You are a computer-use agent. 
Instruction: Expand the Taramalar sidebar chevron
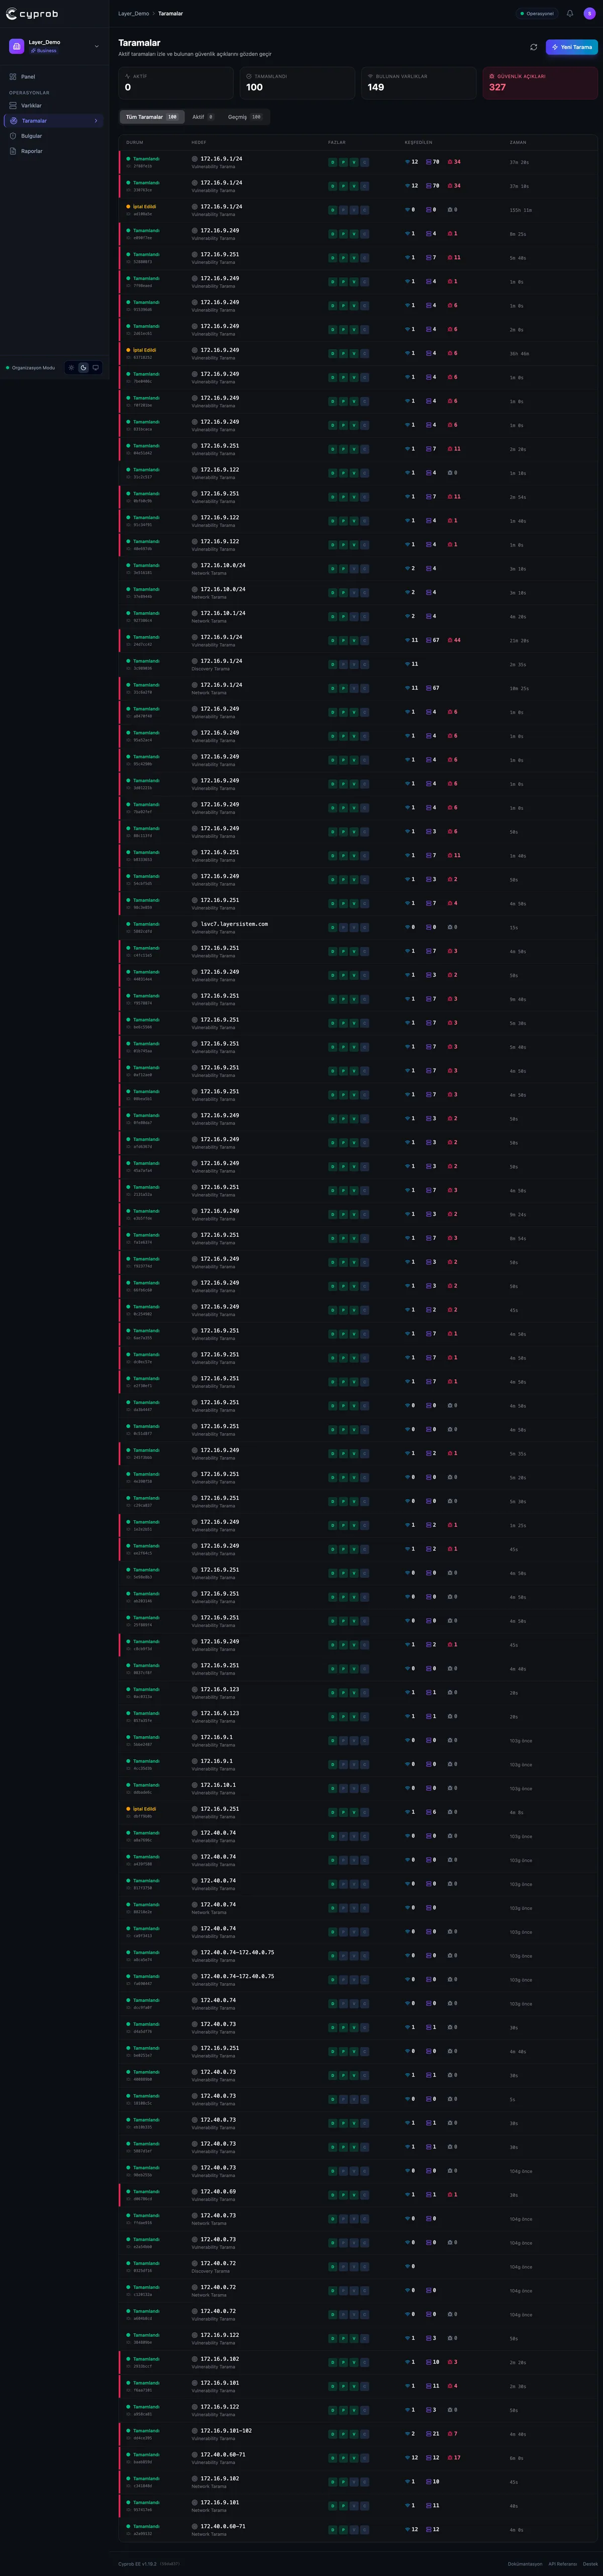pyautogui.click(x=96, y=121)
